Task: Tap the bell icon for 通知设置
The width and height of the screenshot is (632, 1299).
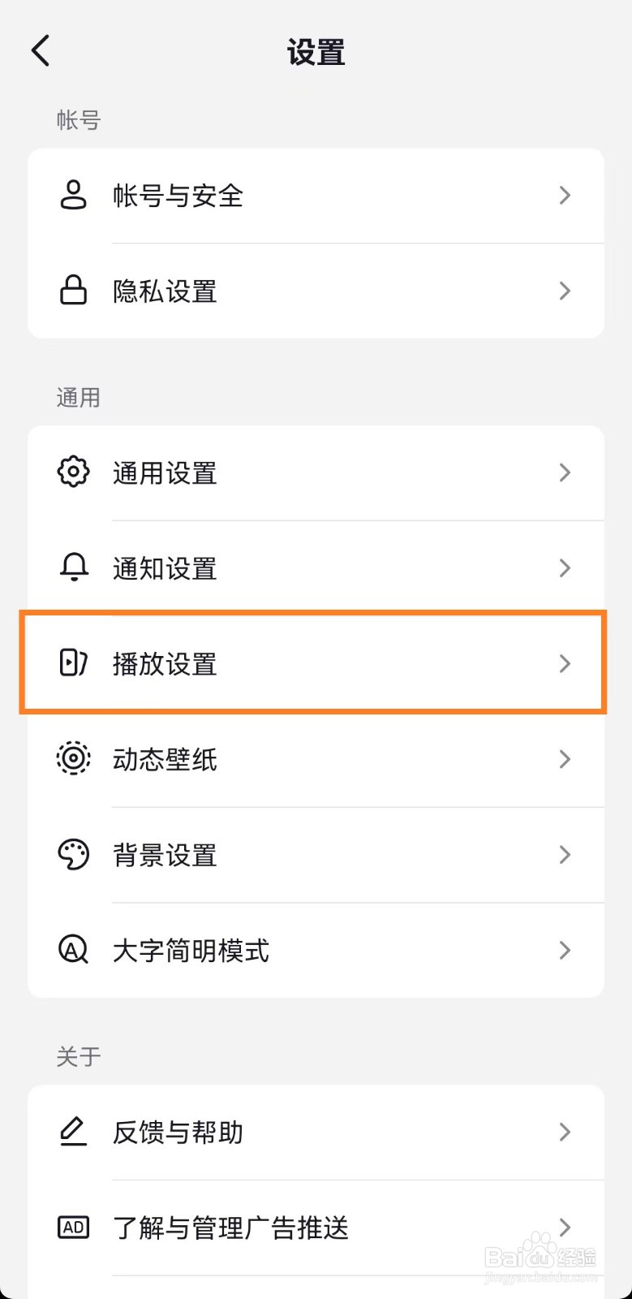Action: pyautogui.click(x=73, y=568)
